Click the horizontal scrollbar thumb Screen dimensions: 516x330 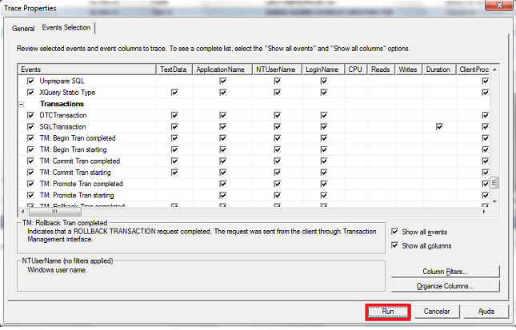coord(54,212)
